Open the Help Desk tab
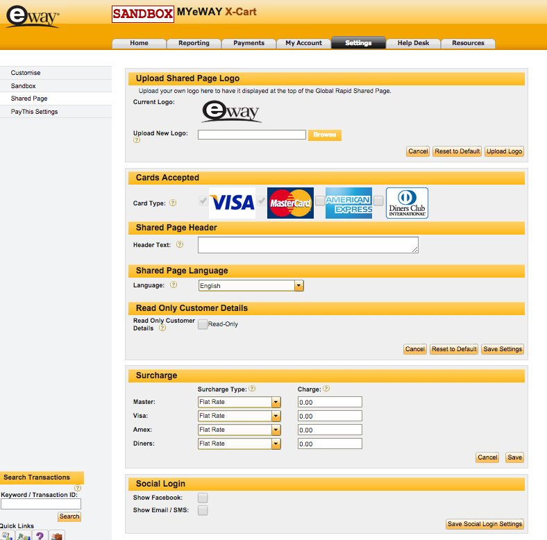The height and width of the screenshot is (540, 547). pos(414,43)
